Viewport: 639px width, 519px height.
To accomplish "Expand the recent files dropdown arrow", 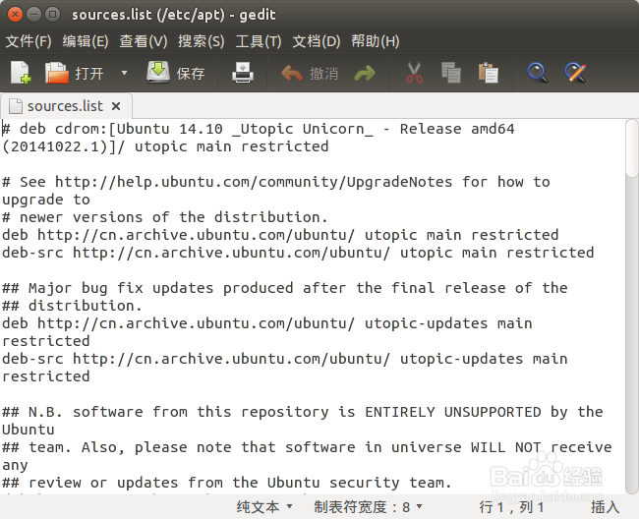I will pos(124,74).
